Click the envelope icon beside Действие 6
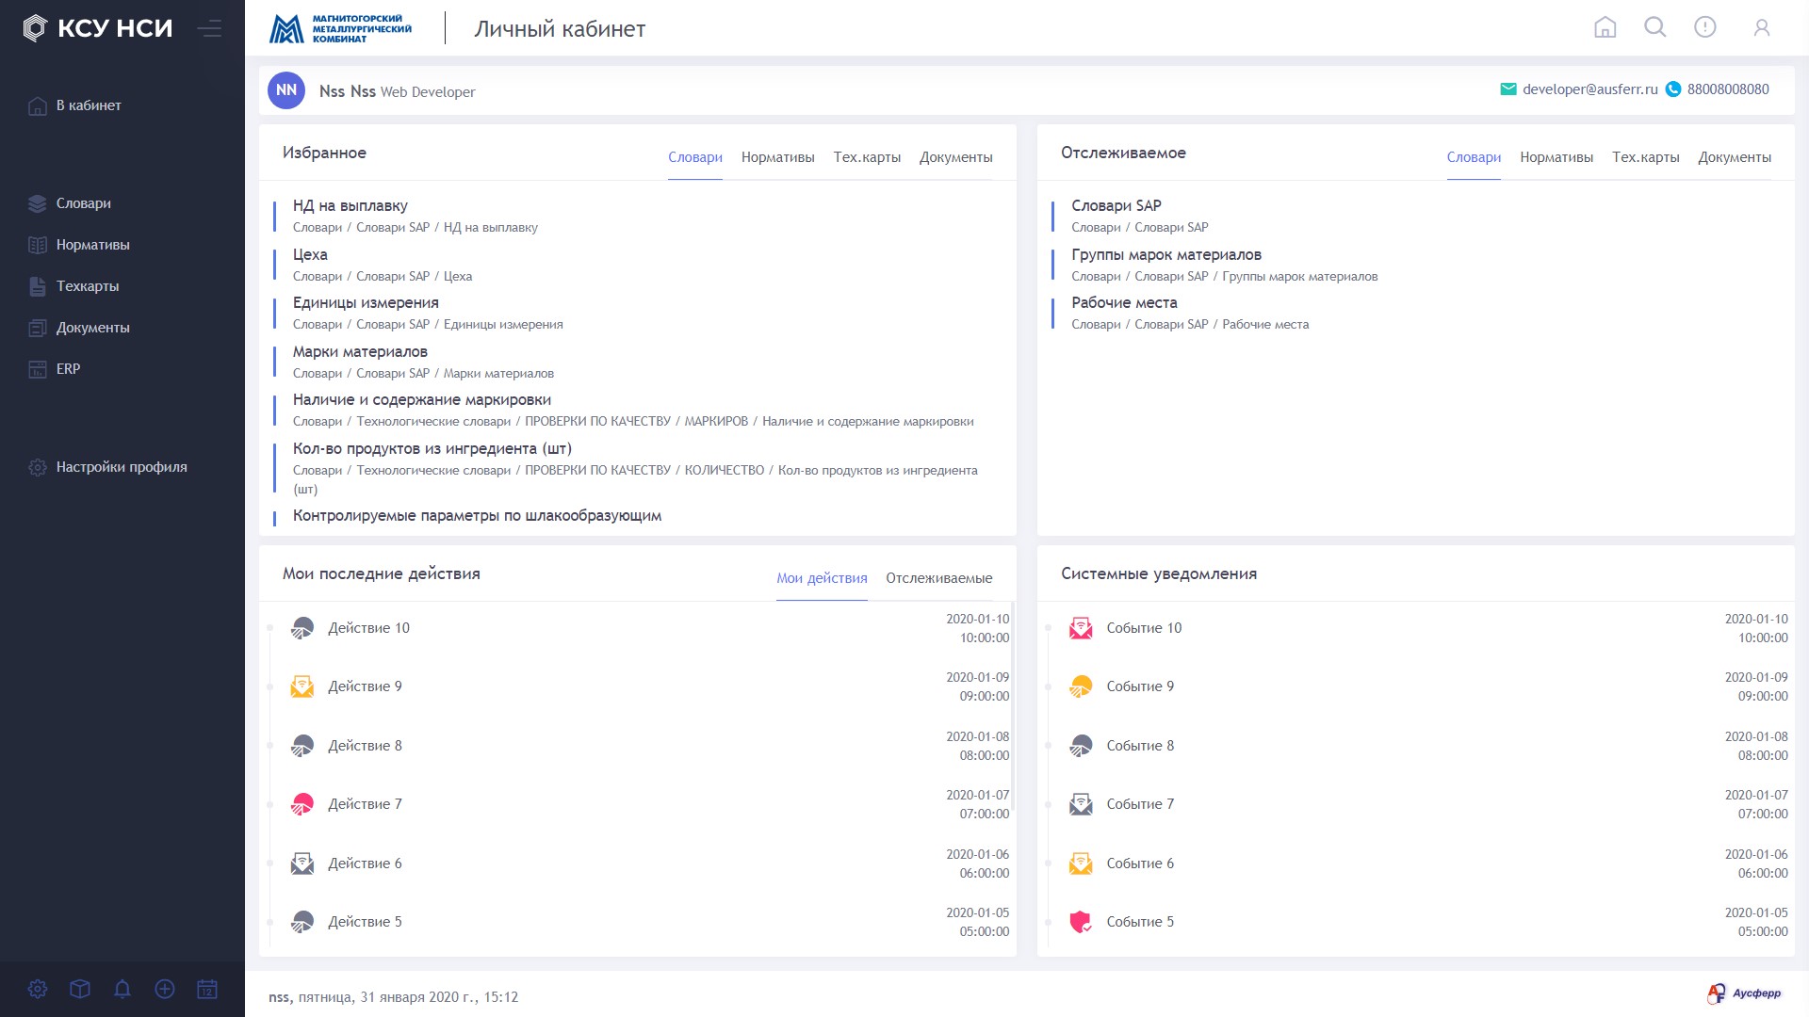This screenshot has width=1809, height=1017. click(302, 864)
